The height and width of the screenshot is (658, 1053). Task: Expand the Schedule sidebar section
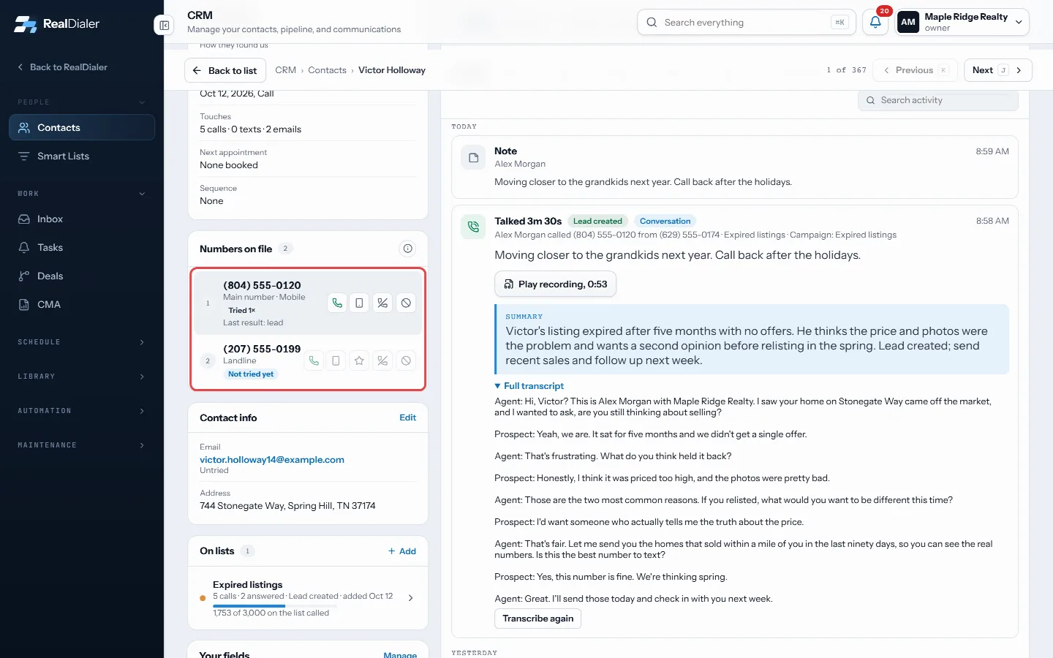click(82, 342)
